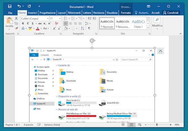Switch to the Inserisci tab
188x131 pixels.
click(x=33, y=13)
